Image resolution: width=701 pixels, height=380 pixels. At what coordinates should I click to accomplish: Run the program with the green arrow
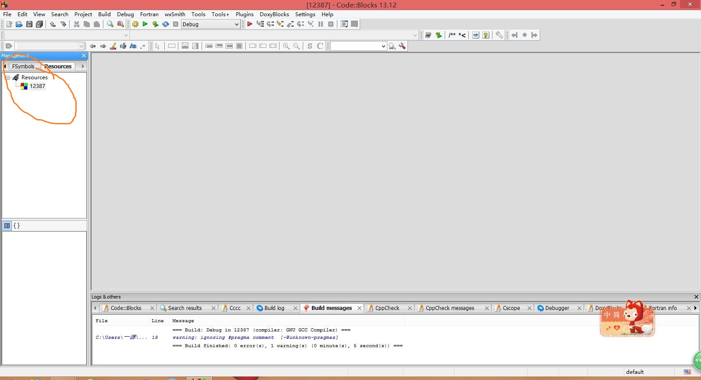pos(145,24)
